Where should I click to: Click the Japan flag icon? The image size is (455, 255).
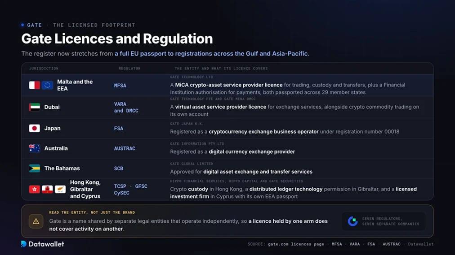pyautogui.click(x=35, y=128)
